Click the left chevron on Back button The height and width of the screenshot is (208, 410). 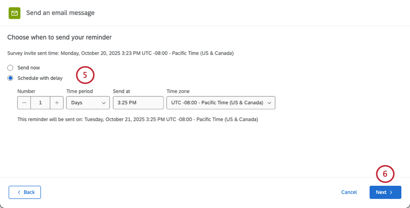pos(19,192)
